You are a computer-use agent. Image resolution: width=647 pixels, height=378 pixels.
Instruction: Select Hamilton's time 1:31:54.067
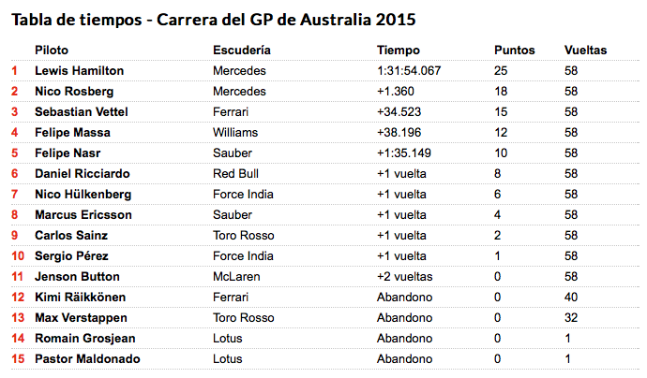click(x=409, y=71)
